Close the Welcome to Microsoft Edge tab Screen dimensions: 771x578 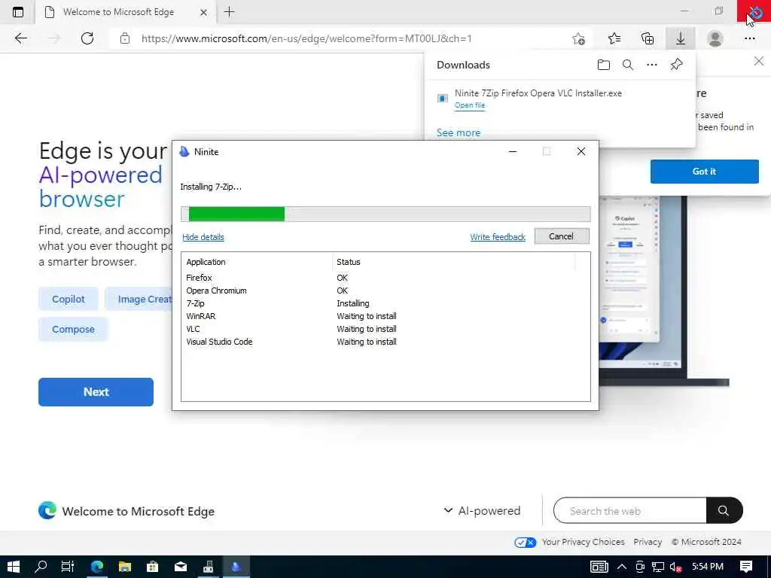[x=203, y=12]
